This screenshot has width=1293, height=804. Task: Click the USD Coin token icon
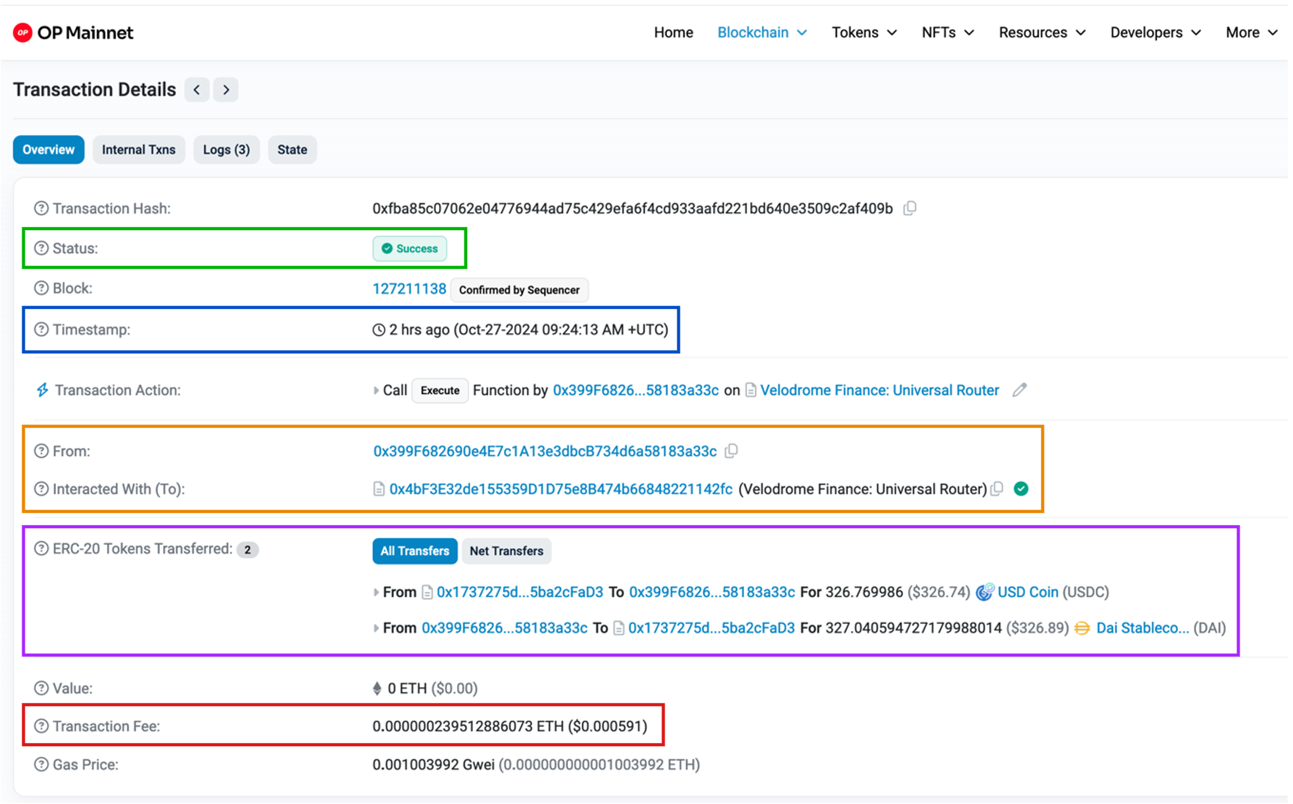tap(985, 592)
